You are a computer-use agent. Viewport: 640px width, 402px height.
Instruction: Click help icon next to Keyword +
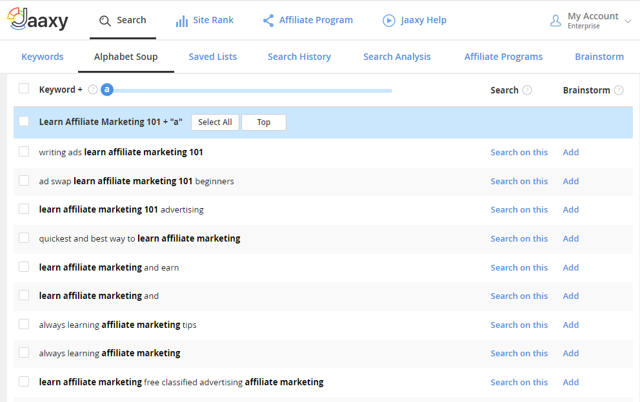click(x=93, y=90)
